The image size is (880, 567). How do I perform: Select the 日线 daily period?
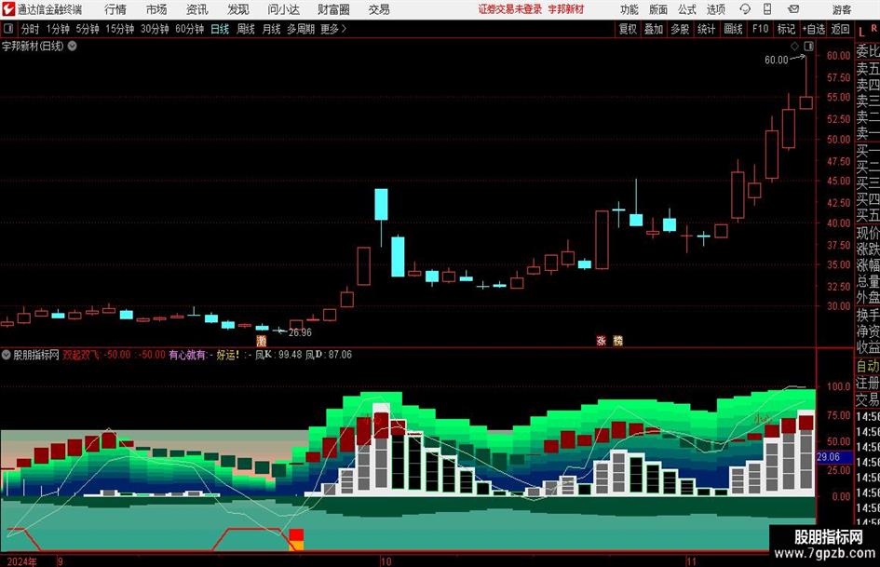[220, 29]
